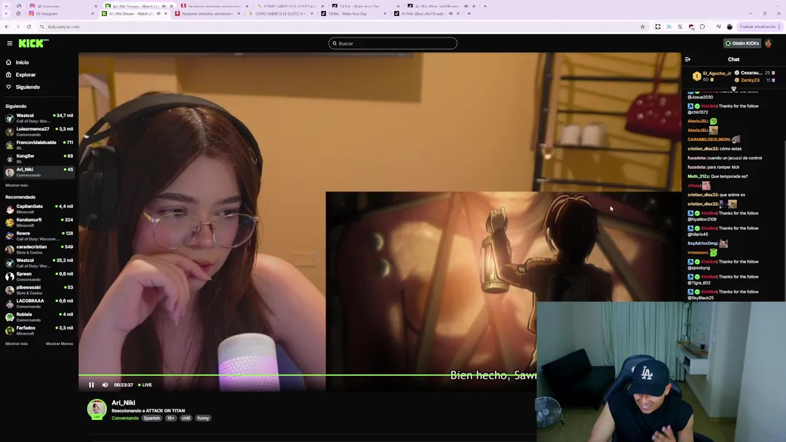
Task: Go to Inicio in sidebar
Action: coord(22,63)
